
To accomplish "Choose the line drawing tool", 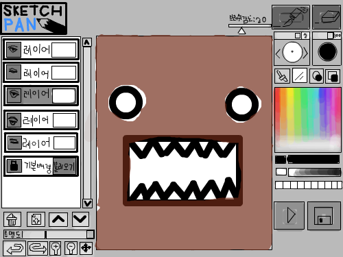I will [x=300, y=76].
